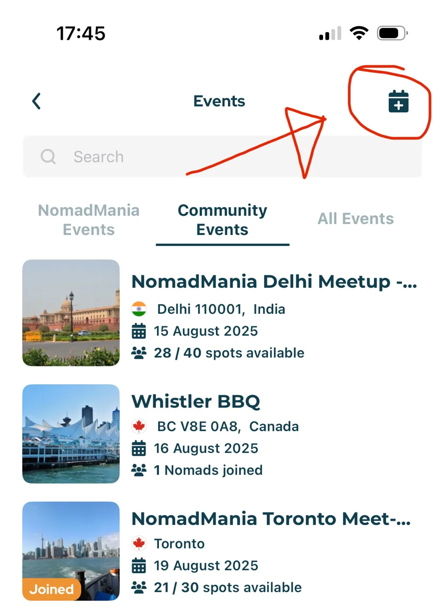Open NomadMania Delhi Meetup event title
Image resolution: width=445 pixels, height=614 pixels.
coord(274,282)
